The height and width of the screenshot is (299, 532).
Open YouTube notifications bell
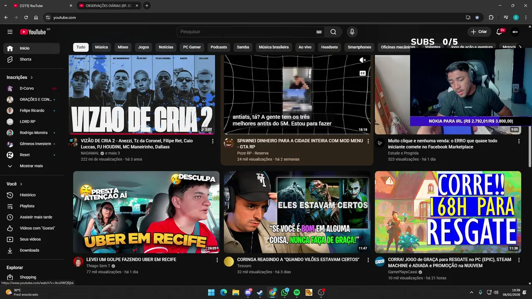500,32
